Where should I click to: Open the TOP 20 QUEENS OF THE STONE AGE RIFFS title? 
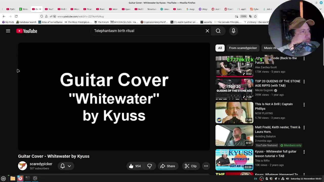coord(278,83)
